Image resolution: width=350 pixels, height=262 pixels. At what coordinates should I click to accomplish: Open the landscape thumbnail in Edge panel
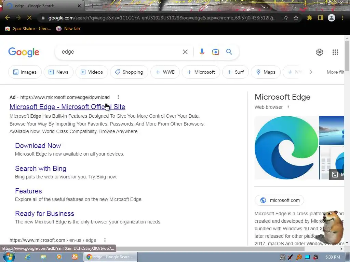332,130
